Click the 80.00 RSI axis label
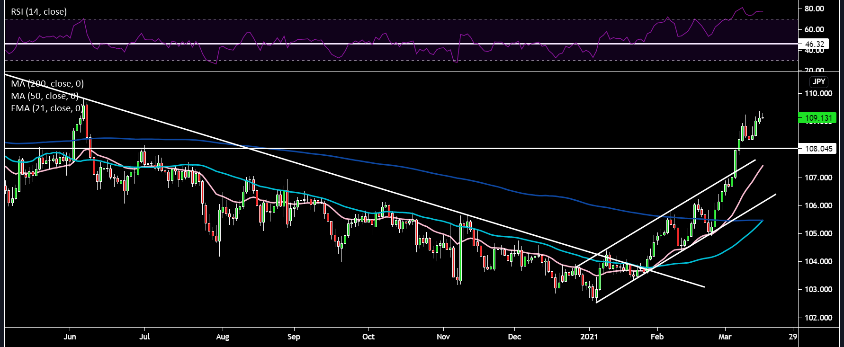 point(814,9)
